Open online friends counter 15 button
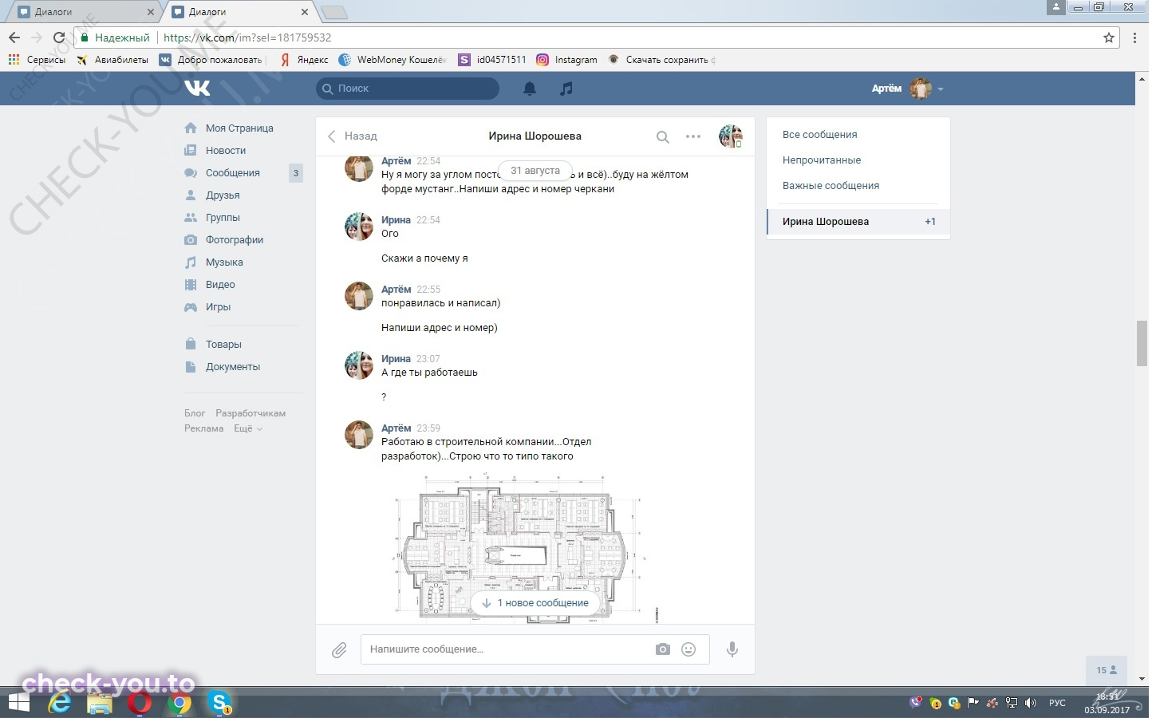The height and width of the screenshot is (718, 1152). (1107, 670)
